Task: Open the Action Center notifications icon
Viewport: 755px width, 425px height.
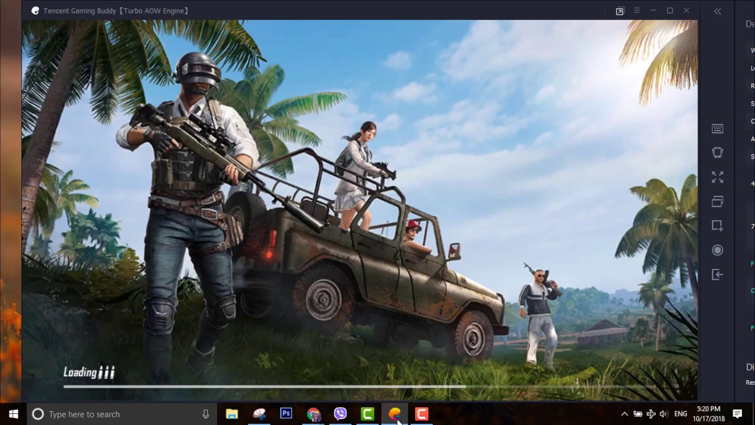Action: coord(737,414)
